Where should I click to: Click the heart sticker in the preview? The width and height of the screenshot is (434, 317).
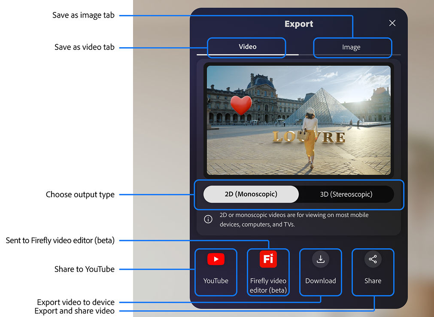pos(241,104)
